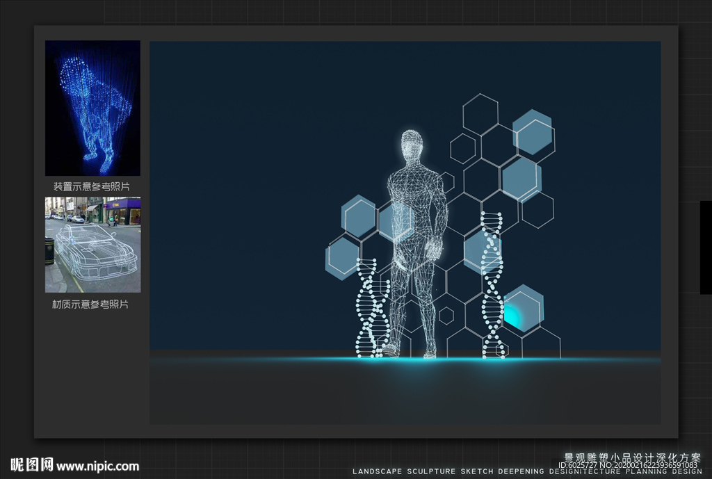
Task: Click the ID:6025727 number text
Action: (x=578, y=464)
